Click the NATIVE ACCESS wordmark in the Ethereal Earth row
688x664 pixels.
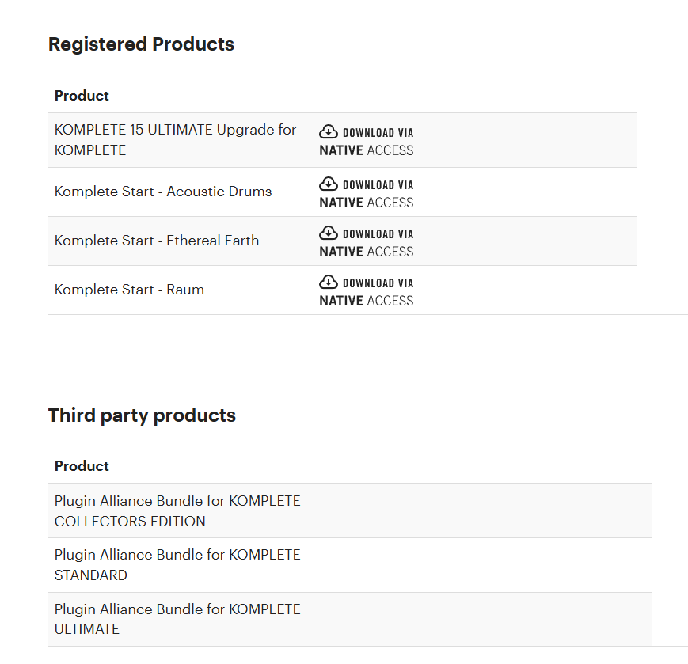[366, 252]
